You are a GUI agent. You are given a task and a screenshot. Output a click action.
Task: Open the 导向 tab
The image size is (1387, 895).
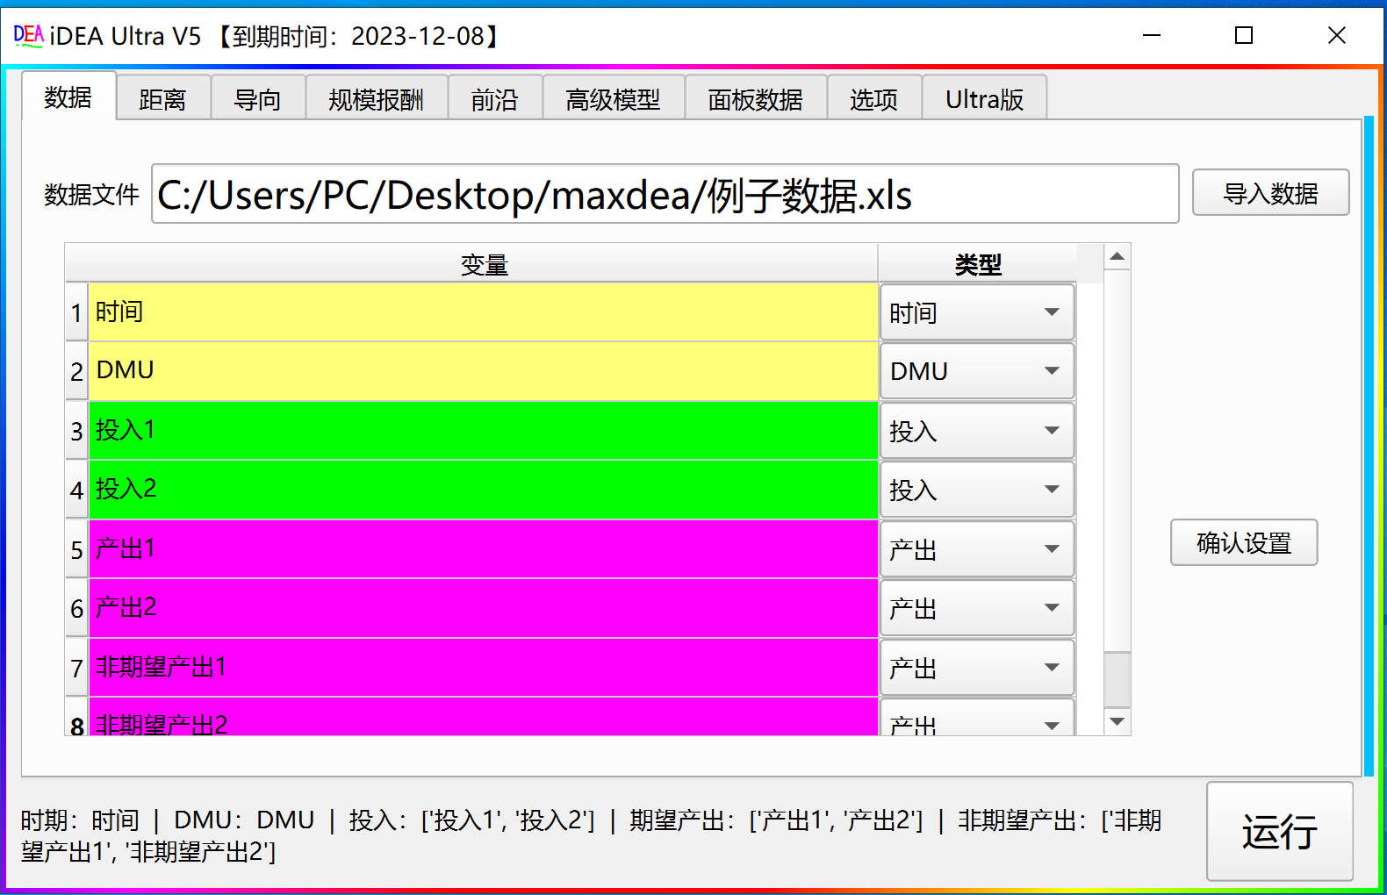pos(257,99)
